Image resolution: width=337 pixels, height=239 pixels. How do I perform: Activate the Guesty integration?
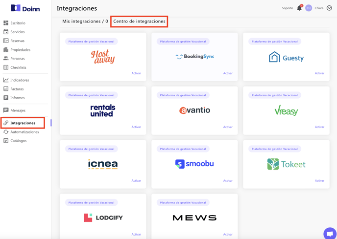pyautogui.click(x=319, y=73)
